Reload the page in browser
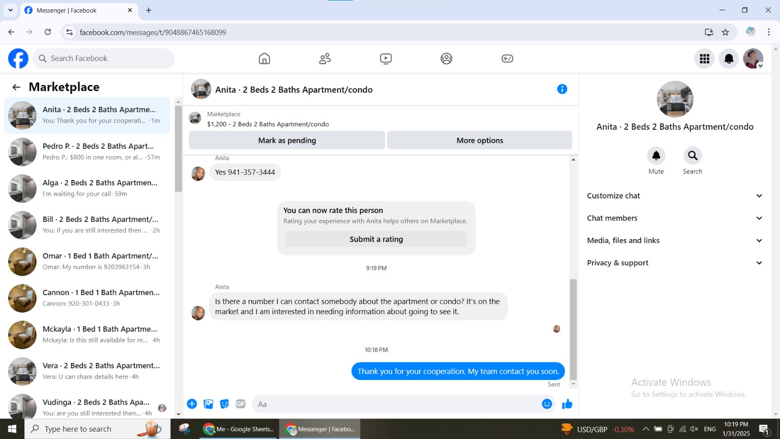This screenshot has width=780, height=439. coord(48,32)
